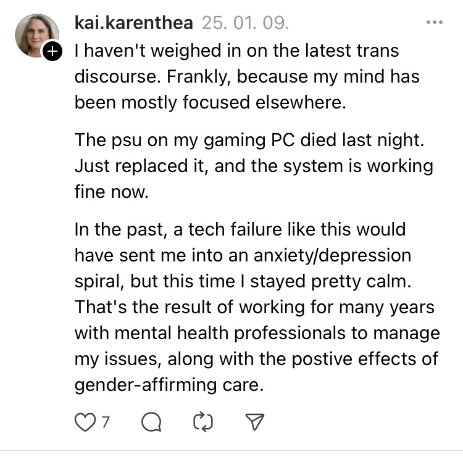Viewport: 463px width, 460px height.
Task: Open replies with the comment bubble icon
Action: point(151,422)
